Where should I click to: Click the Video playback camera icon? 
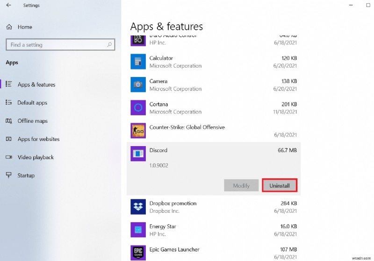click(x=9, y=157)
